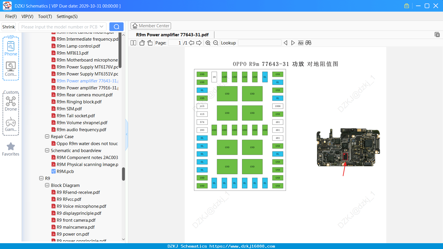The image size is (443, 249).
Task: Toggle the two-page layout view icon
Action: tap(133, 43)
